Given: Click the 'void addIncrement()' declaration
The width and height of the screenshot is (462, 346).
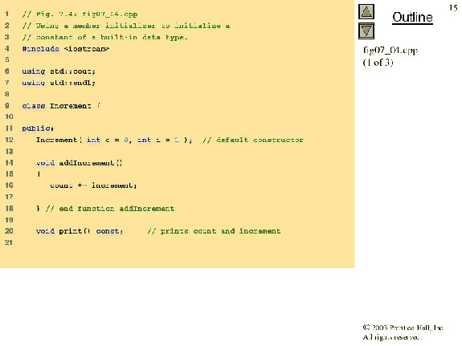Looking at the screenshot, I should click(x=80, y=163).
